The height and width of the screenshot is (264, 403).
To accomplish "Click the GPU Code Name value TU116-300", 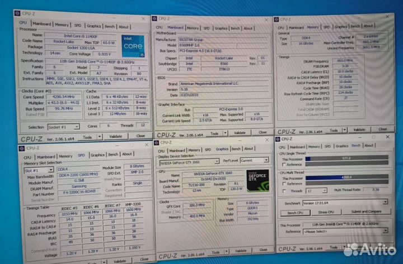I will click(196, 185).
